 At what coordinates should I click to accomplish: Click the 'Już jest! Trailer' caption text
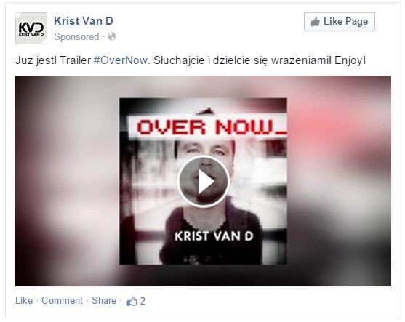tap(53, 60)
